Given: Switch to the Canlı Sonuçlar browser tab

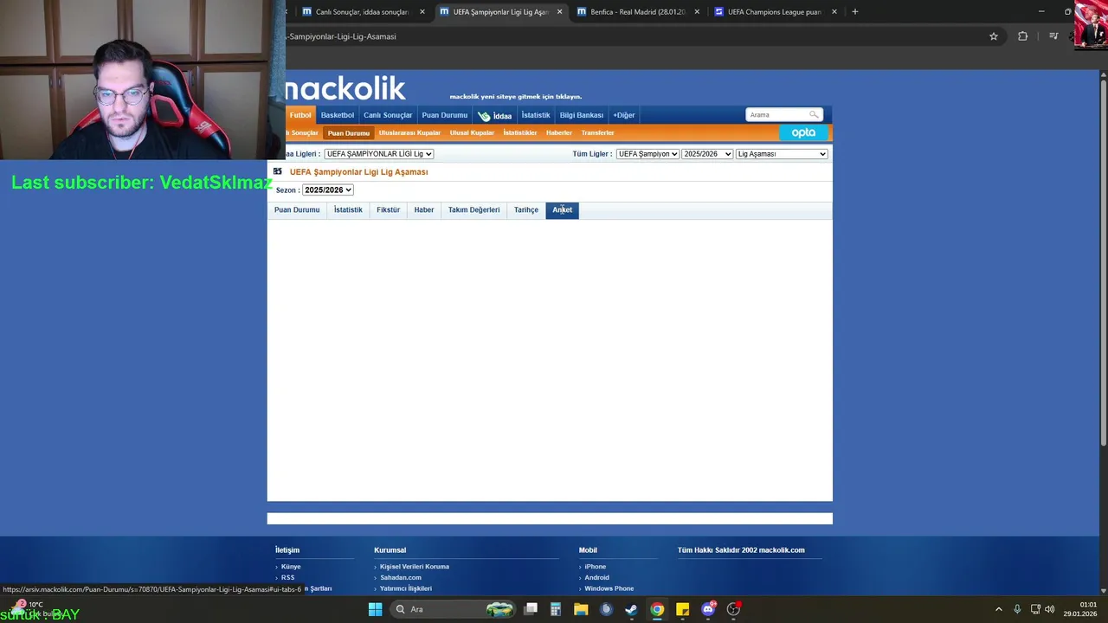Looking at the screenshot, I should (x=362, y=12).
